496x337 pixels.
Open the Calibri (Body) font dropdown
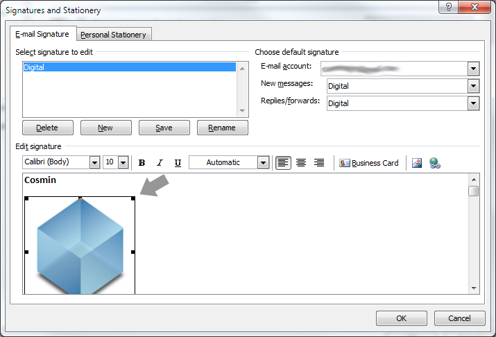[94, 162]
